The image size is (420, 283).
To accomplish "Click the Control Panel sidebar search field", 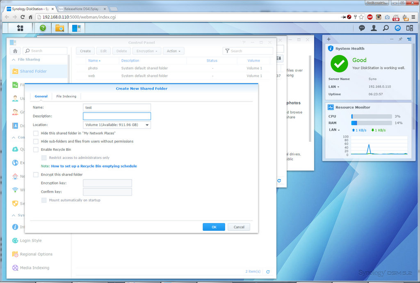I will point(45,51).
